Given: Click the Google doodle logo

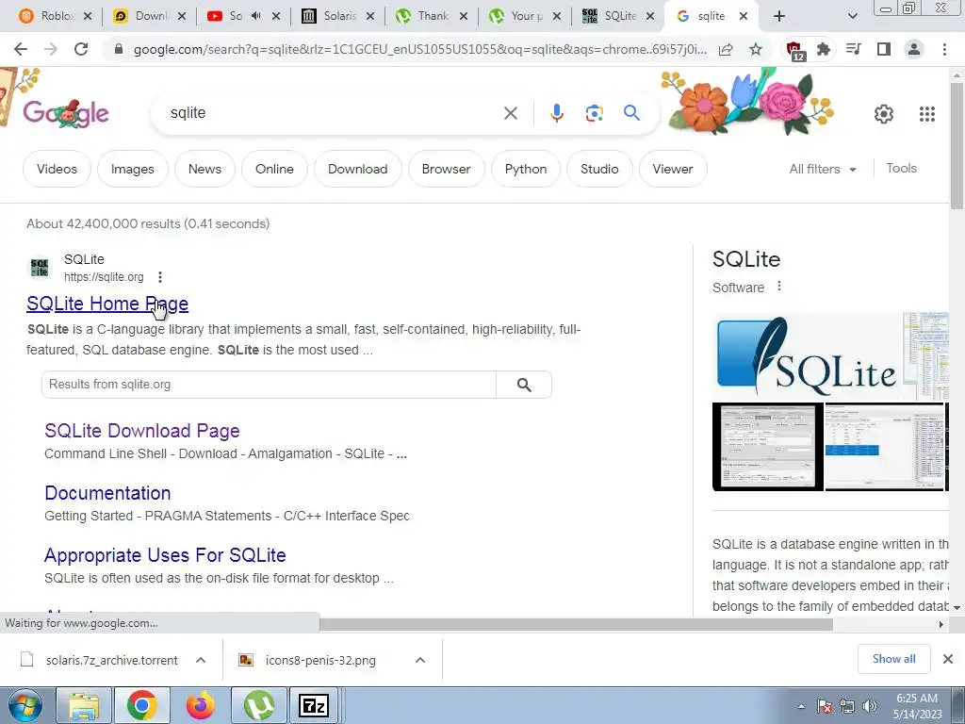Looking at the screenshot, I should pyautogui.click(x=66, y=113).
